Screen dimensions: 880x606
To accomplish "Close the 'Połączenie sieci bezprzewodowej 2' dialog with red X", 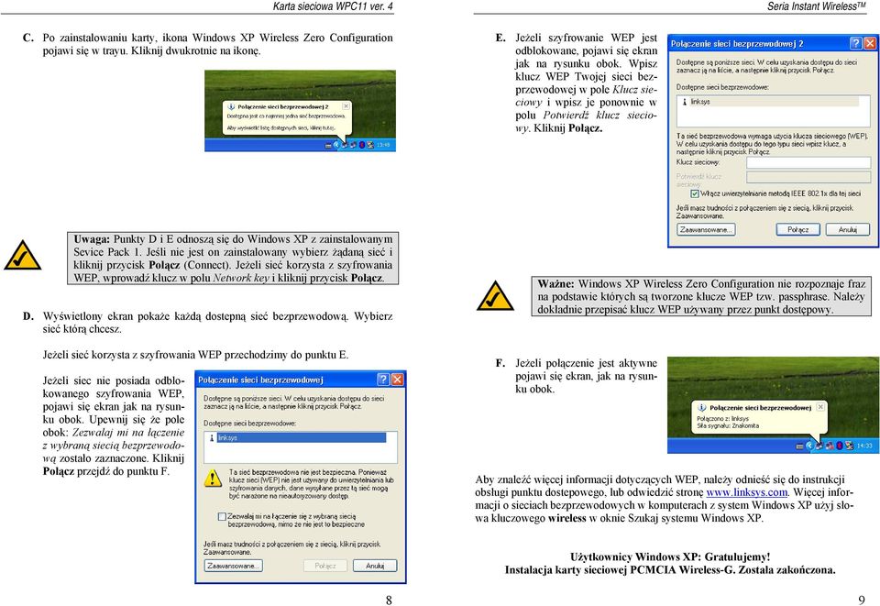I will point(870,43).
